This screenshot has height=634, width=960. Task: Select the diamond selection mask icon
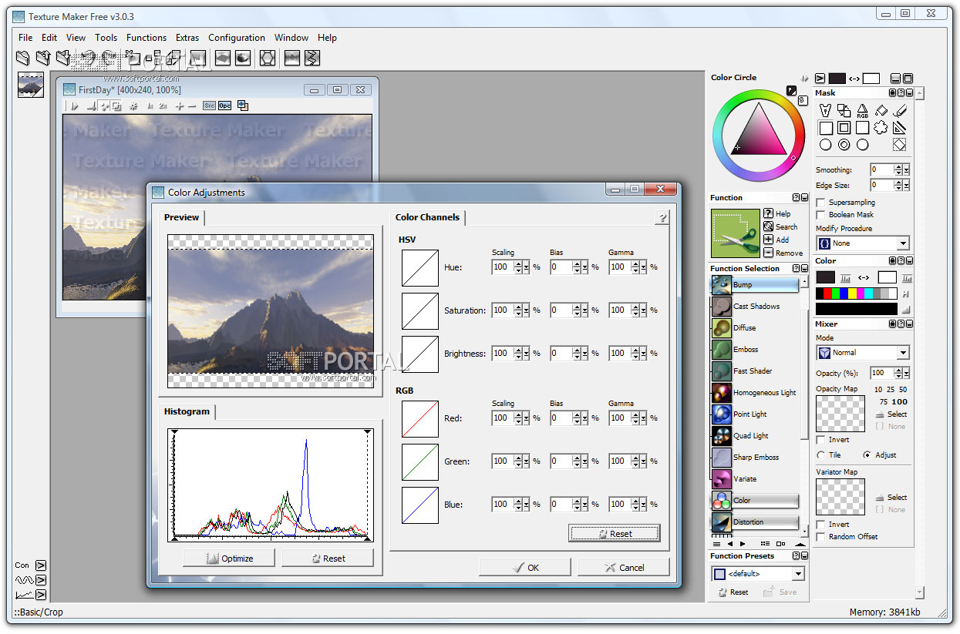899,145
